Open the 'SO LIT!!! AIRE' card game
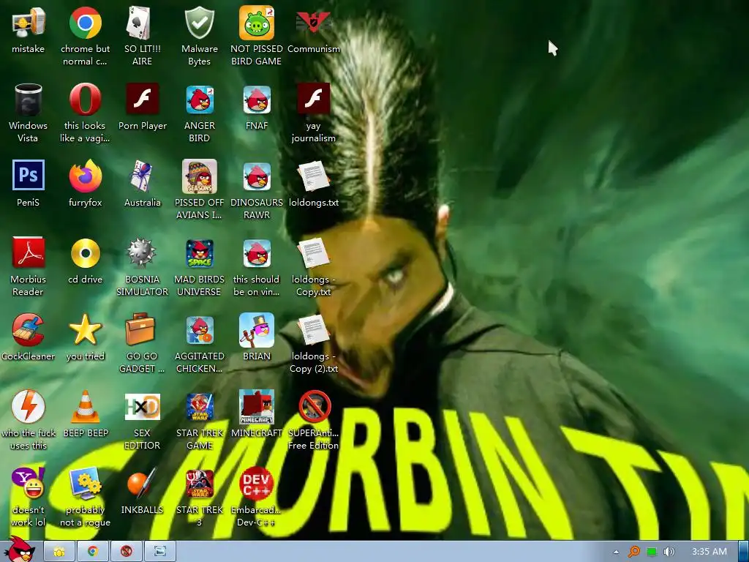 click(x=138, y=23)
